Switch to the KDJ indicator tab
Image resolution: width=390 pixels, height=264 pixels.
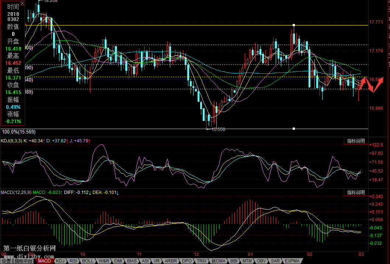tap(60, 261)
